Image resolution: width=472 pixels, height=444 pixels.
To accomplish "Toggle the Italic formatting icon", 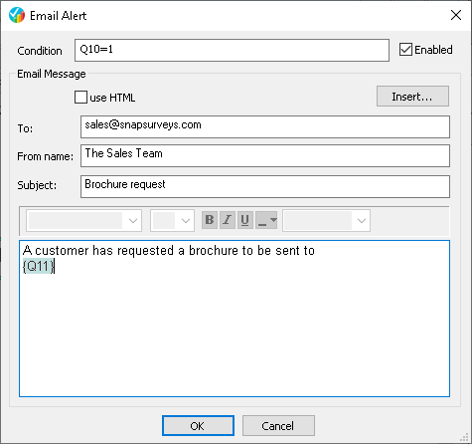I will click(x=228, y=220).
